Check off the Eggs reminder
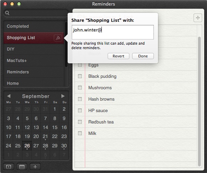 pyautogui.click(x=80, y=65)
